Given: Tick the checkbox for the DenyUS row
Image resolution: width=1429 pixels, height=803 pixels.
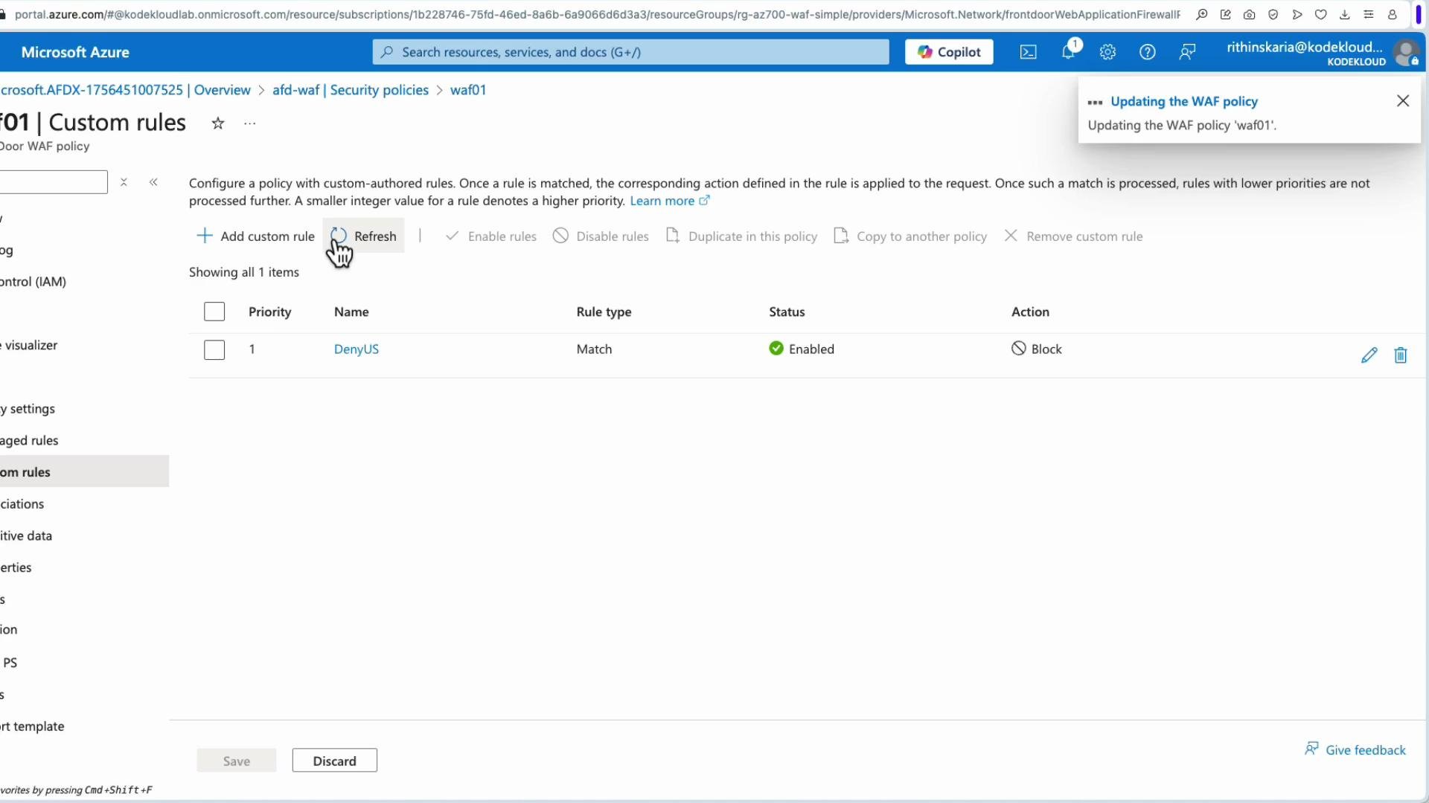Looking at the screenshot, I should [214, 349].
